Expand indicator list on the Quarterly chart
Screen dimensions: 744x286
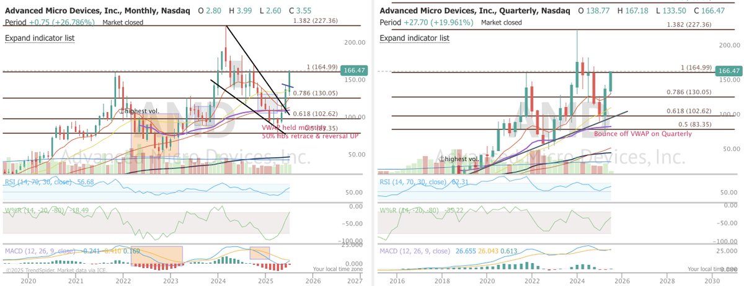pyautogui.click(x=414, y=38)
